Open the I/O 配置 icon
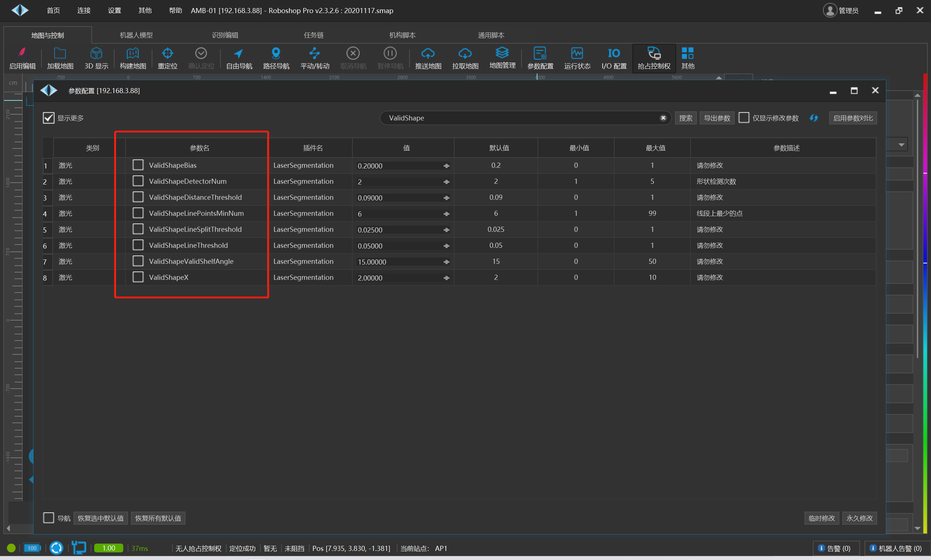The image size is (931, 560). pos(614,53)
